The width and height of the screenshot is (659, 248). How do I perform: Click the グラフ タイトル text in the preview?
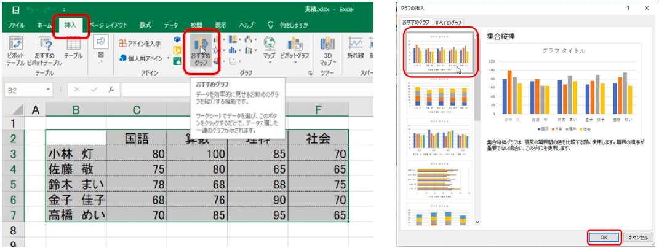(x=564, y=51)
